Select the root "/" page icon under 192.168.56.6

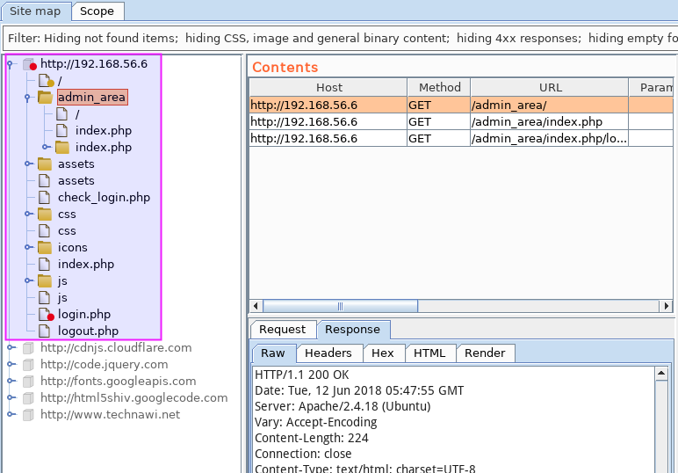click(46, 81)
